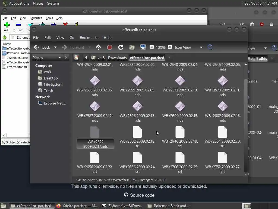The height and width of the screenshot is (209, 278).
Task: Select 7z2408-x64.exe in 7-Zip list
Action: click(15, 58)
